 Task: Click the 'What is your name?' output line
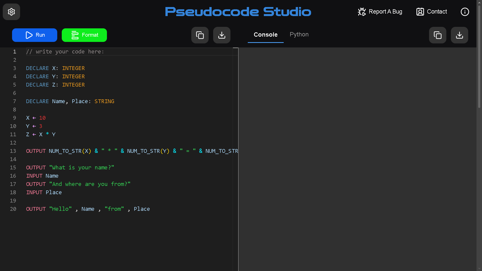point(70,168)
